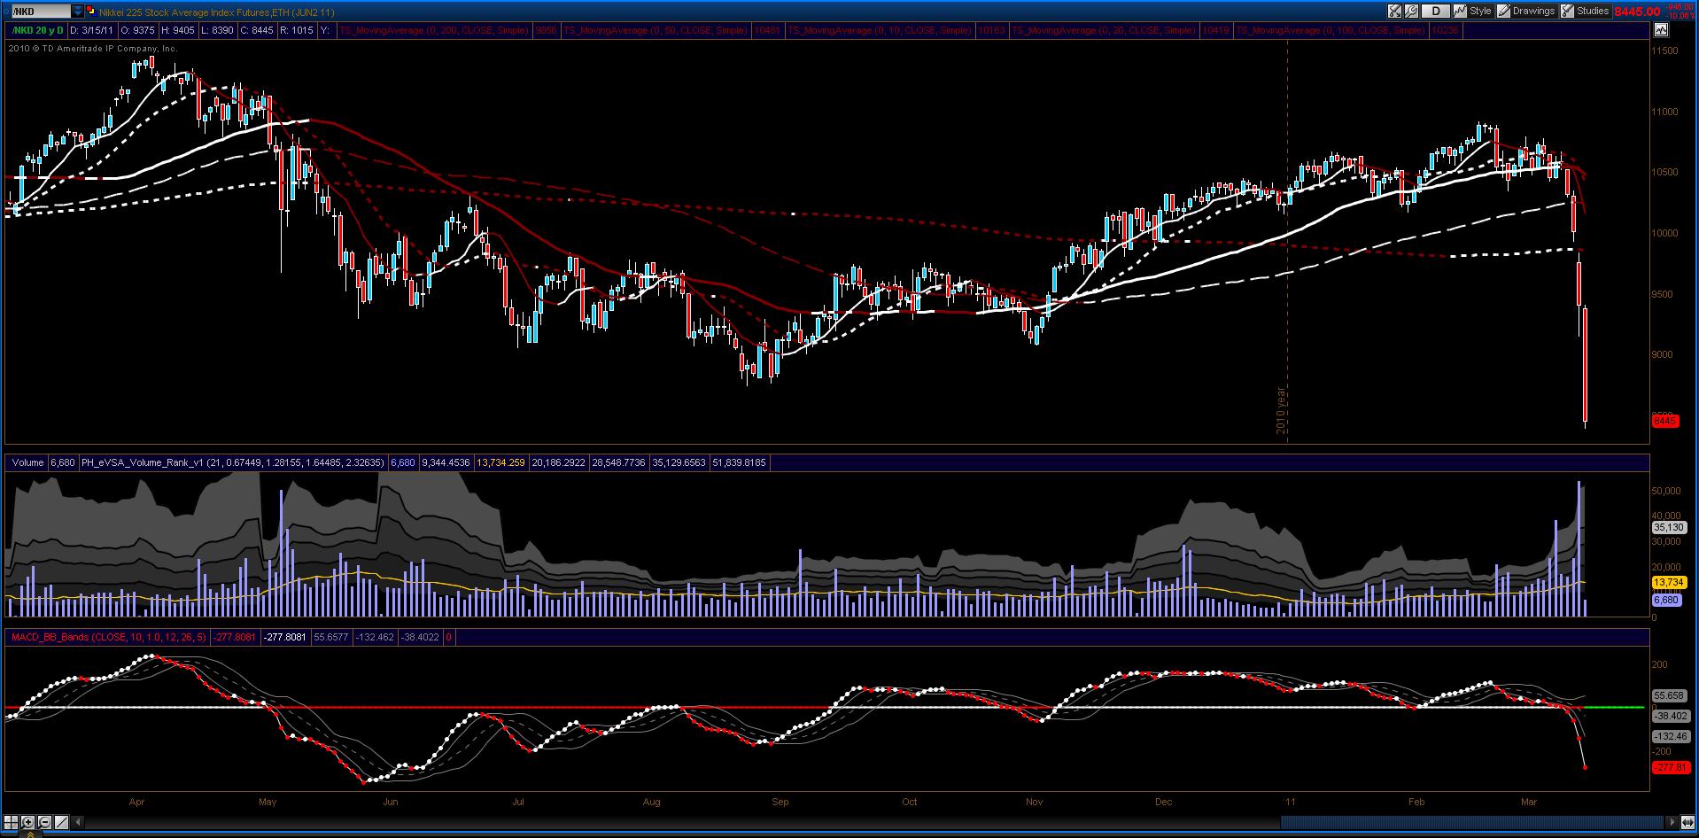Click the 13,734 yellow volume axis bubble
1699x838 pixels.
tap(1668, 582)
